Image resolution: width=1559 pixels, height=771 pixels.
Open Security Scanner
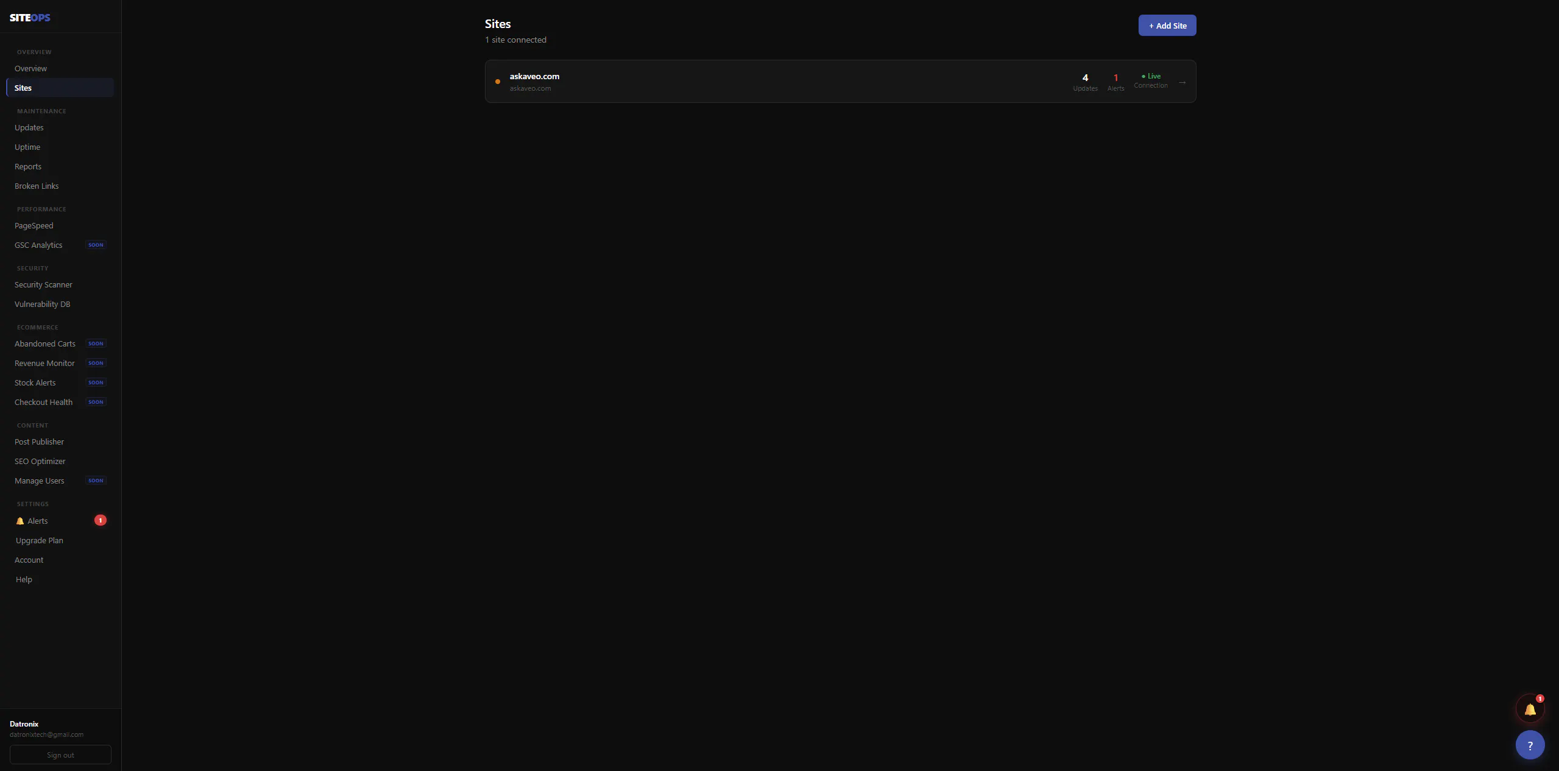point(60,284)
